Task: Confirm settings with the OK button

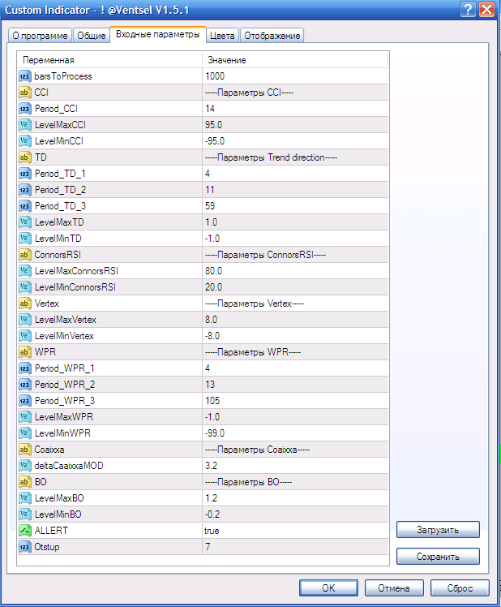Action: [x=328, y=588]
